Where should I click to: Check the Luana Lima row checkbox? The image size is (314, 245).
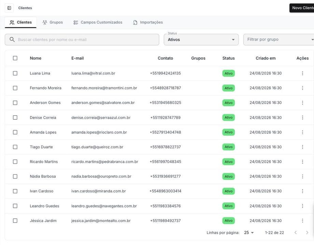(x=15, y=73)
